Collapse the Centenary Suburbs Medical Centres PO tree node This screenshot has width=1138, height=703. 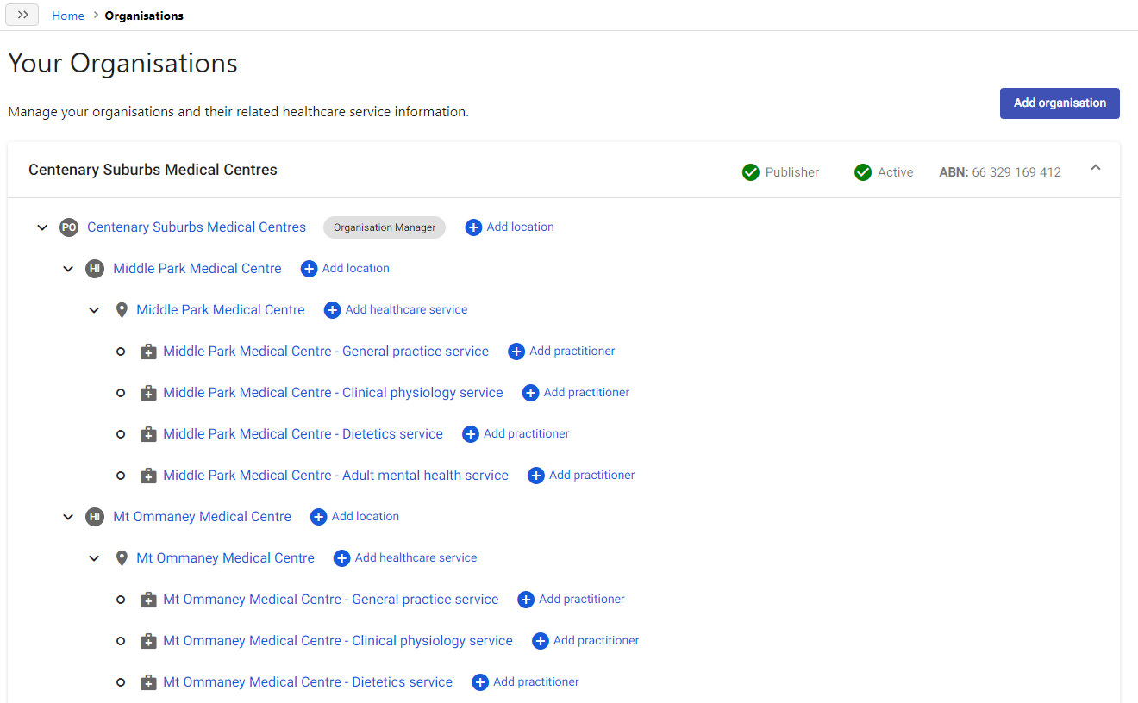click(42, 227)
